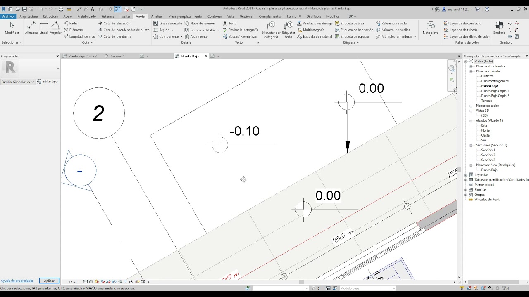Screen dimensions: 529x297
Task: Open Buscar/ Reemplazar tool
Action: tap(240, 37)
